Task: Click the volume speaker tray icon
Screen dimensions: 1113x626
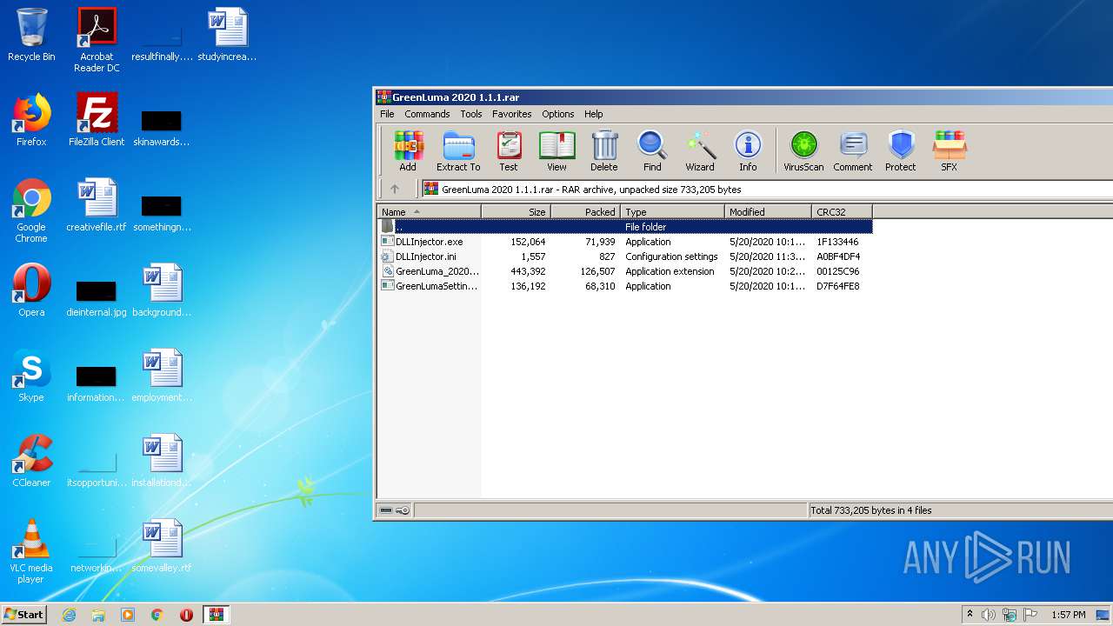Action: click(988, 615)
